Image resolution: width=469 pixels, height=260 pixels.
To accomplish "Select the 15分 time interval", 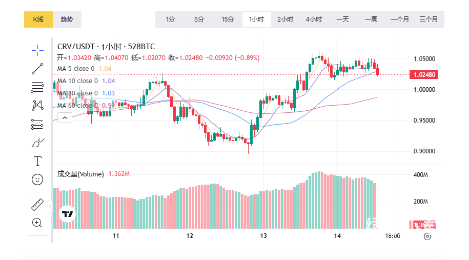I will [x=228, y=19].
